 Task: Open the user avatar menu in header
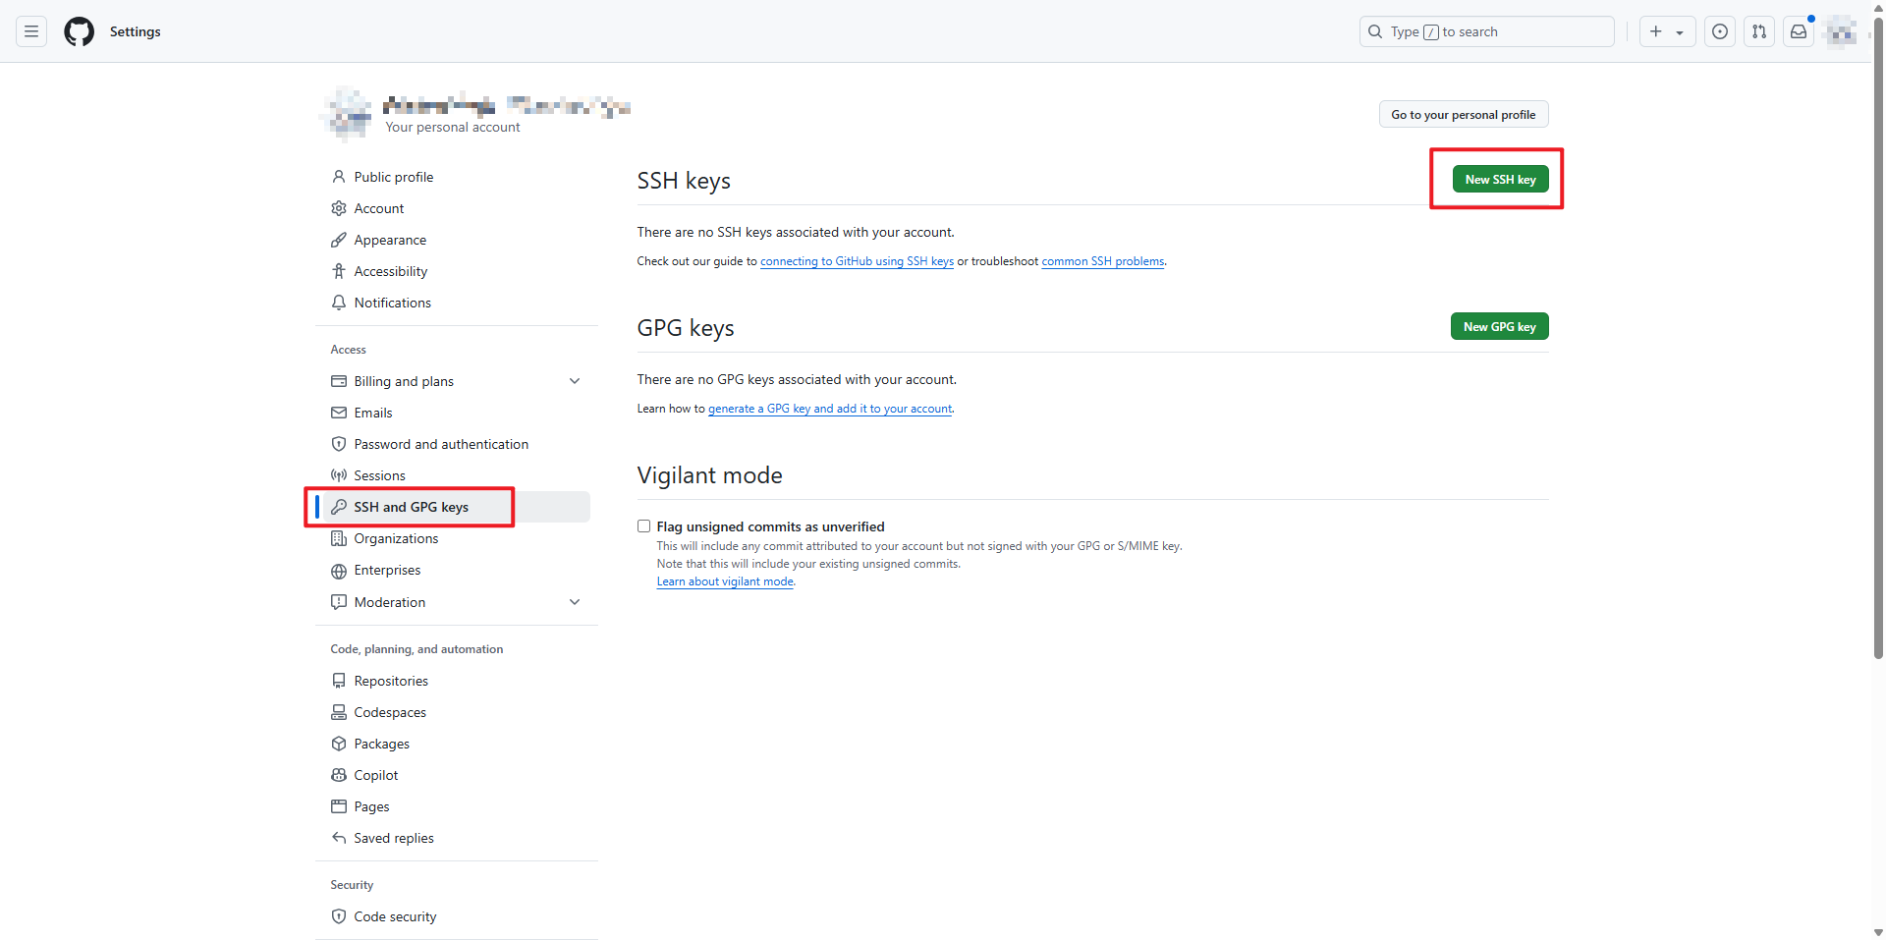coord(1841,31)
